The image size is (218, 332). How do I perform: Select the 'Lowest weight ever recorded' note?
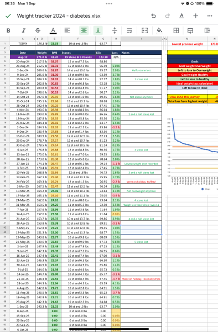point(141,164)
